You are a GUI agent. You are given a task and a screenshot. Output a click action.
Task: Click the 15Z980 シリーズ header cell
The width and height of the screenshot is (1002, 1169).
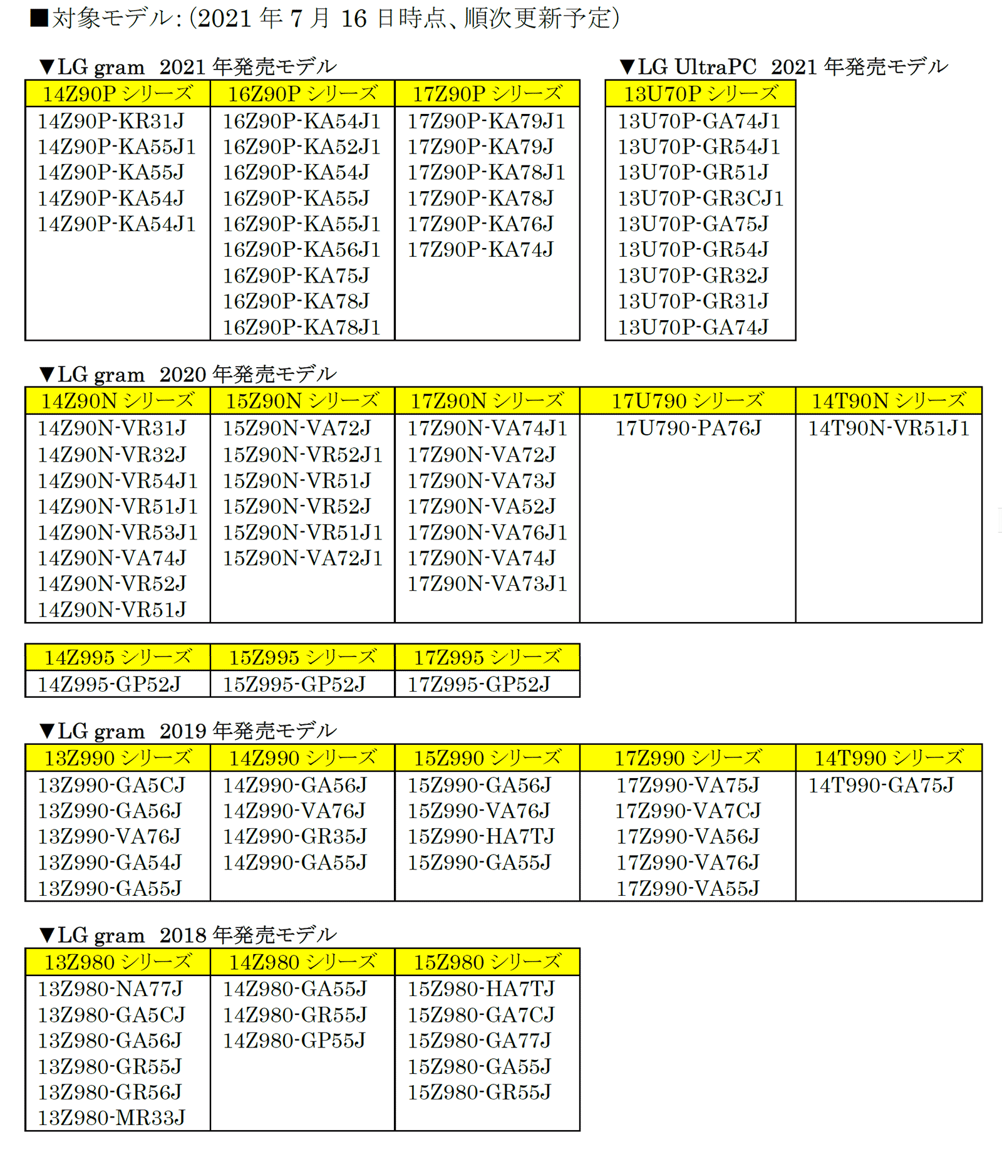(487, 962)
